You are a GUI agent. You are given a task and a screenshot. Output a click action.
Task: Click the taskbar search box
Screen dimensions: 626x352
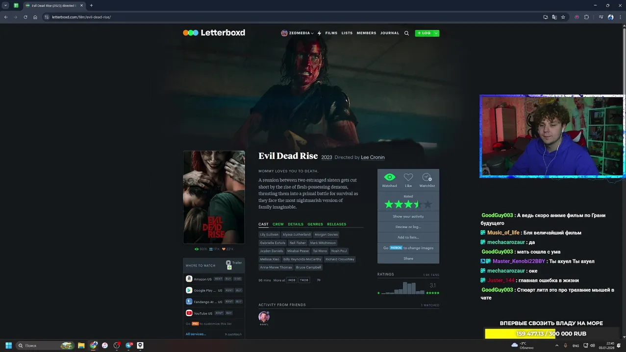(46, 346)
